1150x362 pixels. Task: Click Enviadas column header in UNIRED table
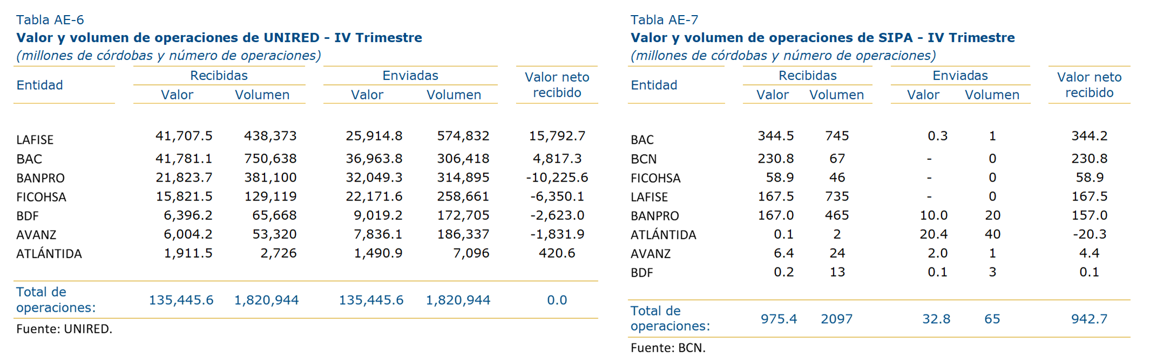410,76
